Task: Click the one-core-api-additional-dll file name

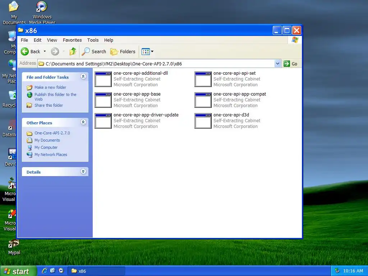Action: (141, 73)
